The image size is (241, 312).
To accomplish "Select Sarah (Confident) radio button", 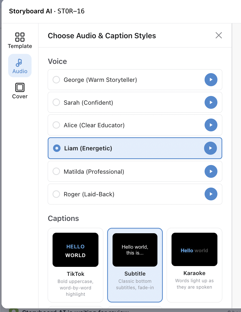I will coord(56,103).
